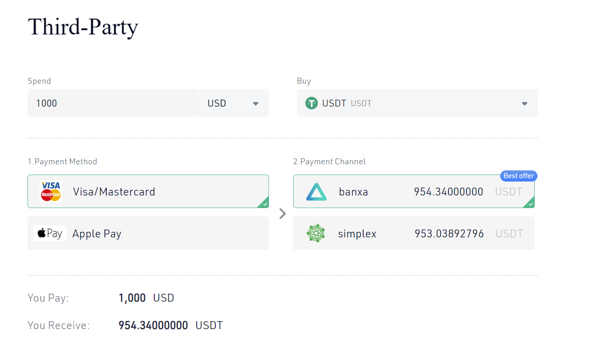Click the grey USDT ticker in Buy selector

point(361,103)
